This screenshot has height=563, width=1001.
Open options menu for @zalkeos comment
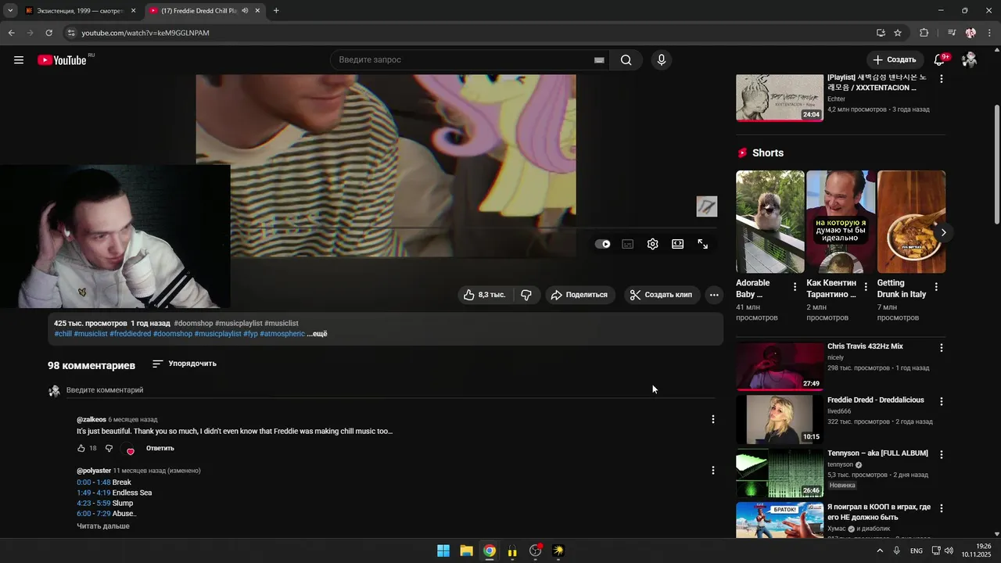[712, 419]
